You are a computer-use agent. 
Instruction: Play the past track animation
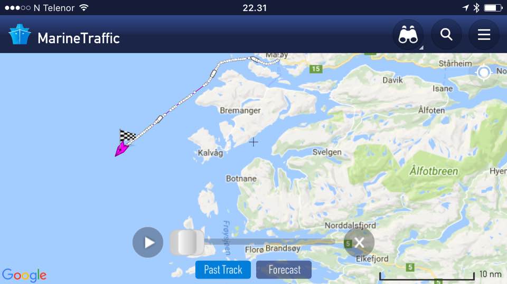(x=148, y=242)
